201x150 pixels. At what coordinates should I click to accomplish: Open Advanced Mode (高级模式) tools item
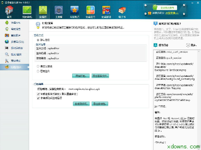click(15, 61)
